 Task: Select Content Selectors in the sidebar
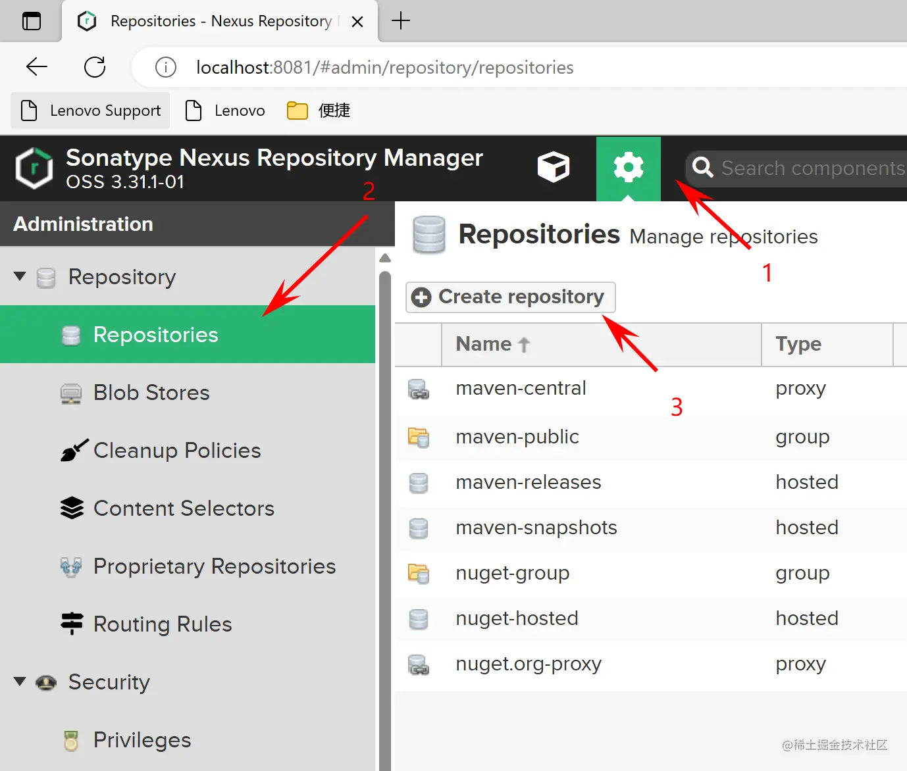[x=183, y=509]
